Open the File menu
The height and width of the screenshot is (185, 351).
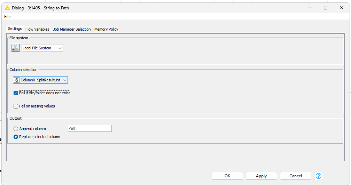click(x=7, y=17)
